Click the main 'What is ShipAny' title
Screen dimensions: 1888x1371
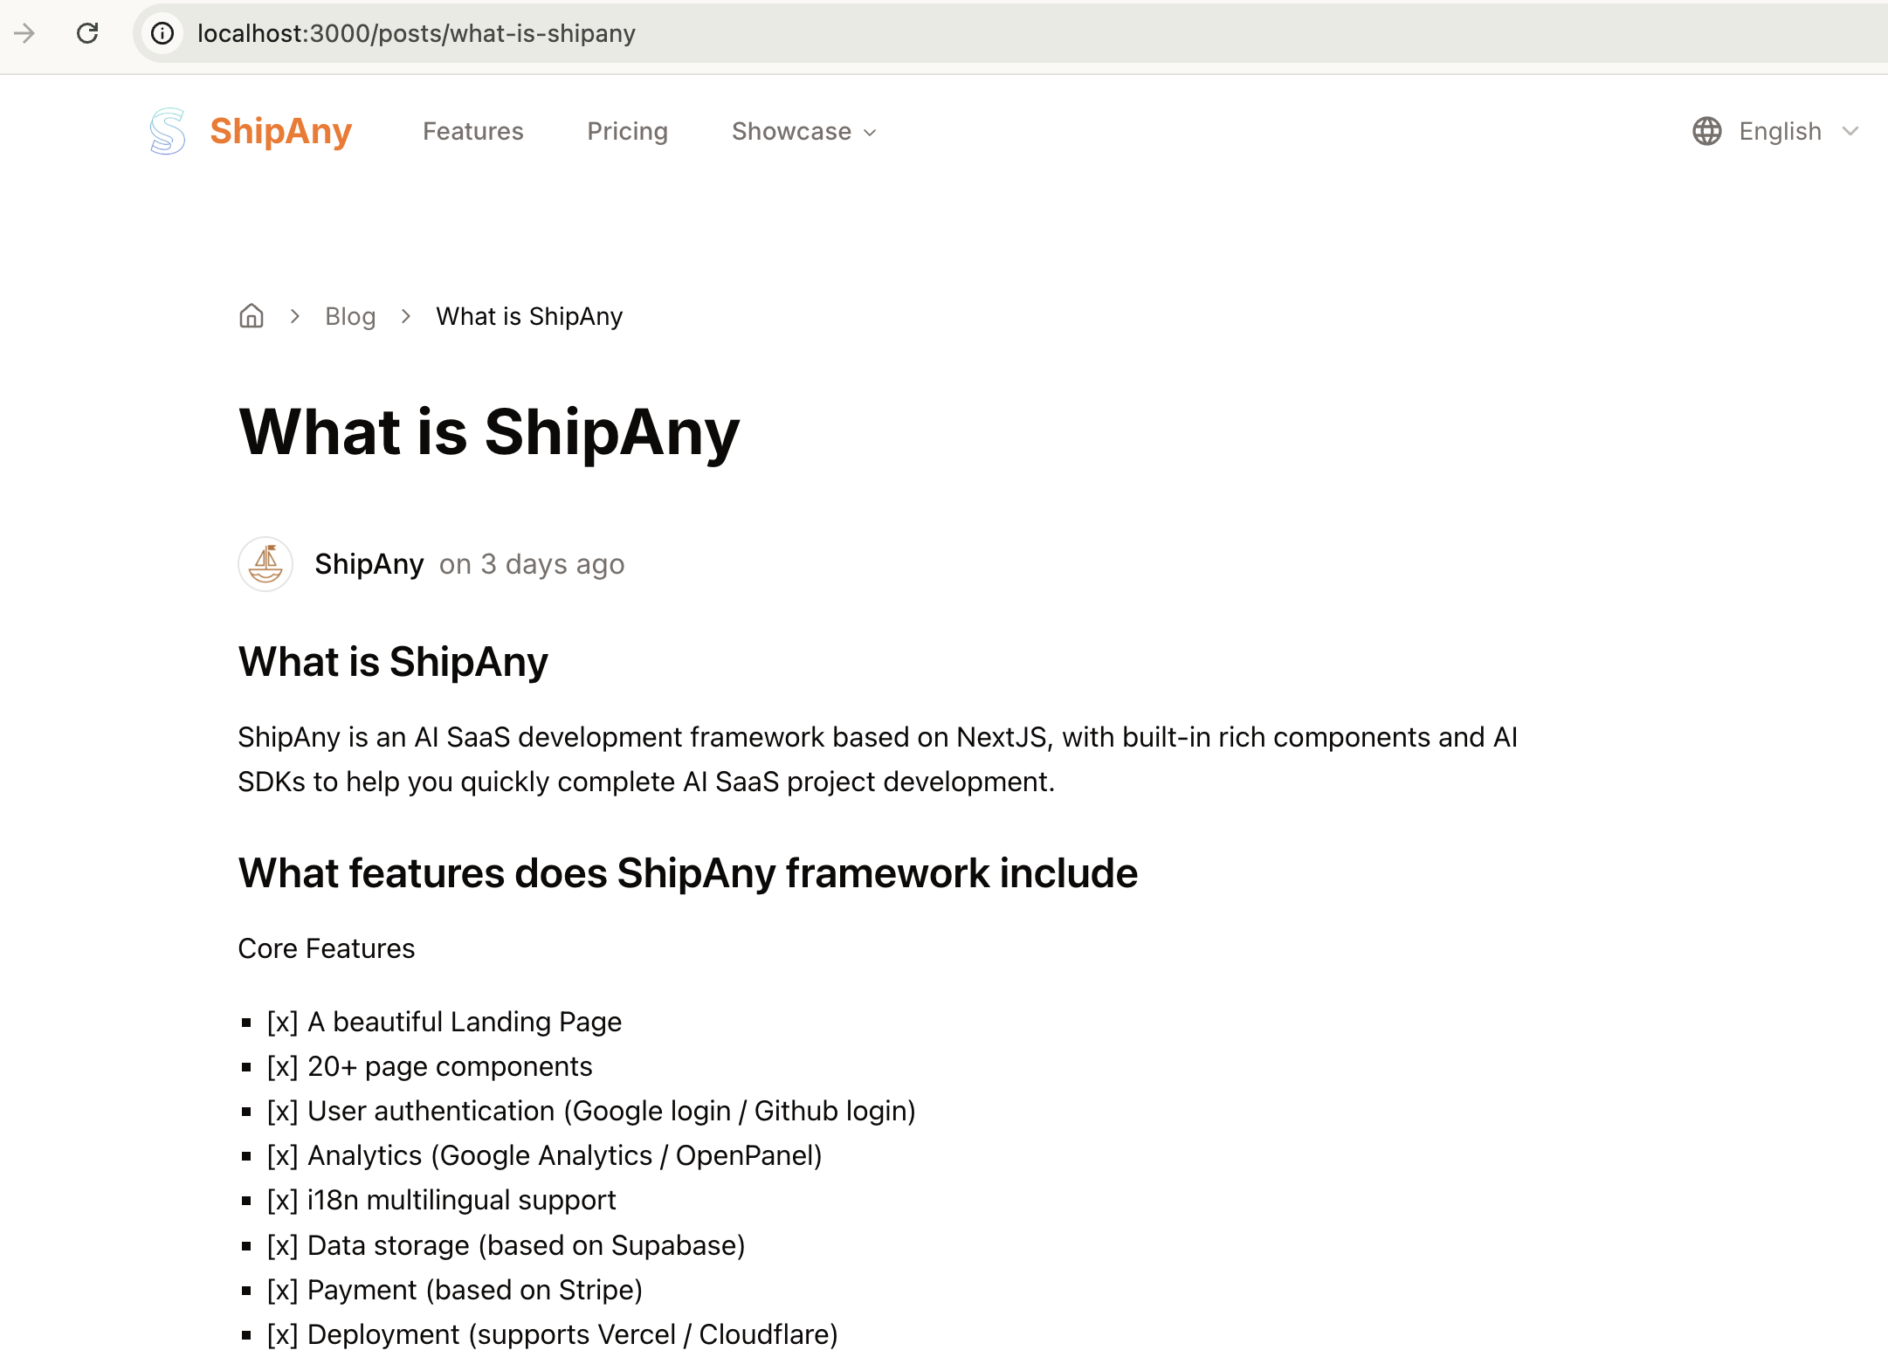[489, 432]
